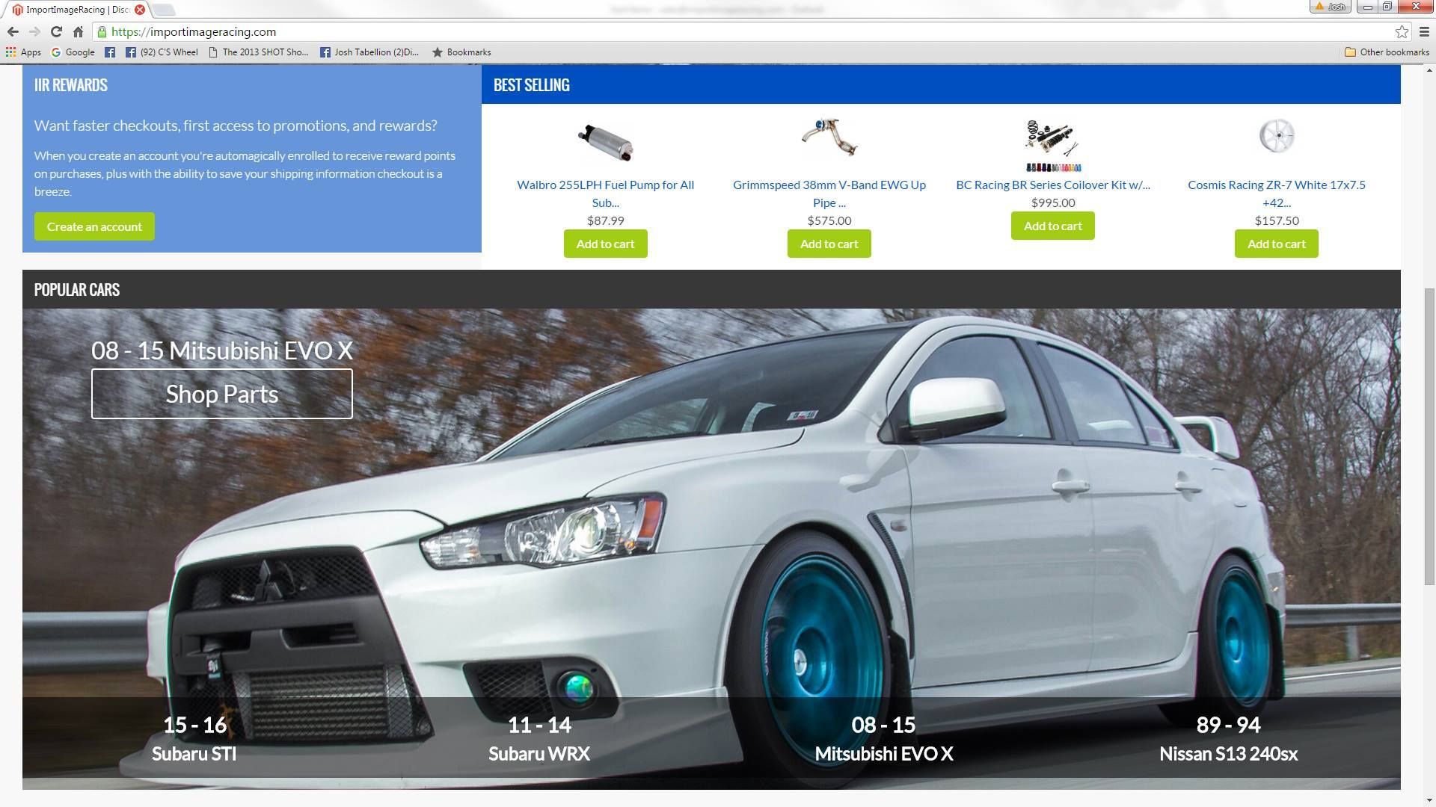Open the first Facebook icon bookmark

110,52
